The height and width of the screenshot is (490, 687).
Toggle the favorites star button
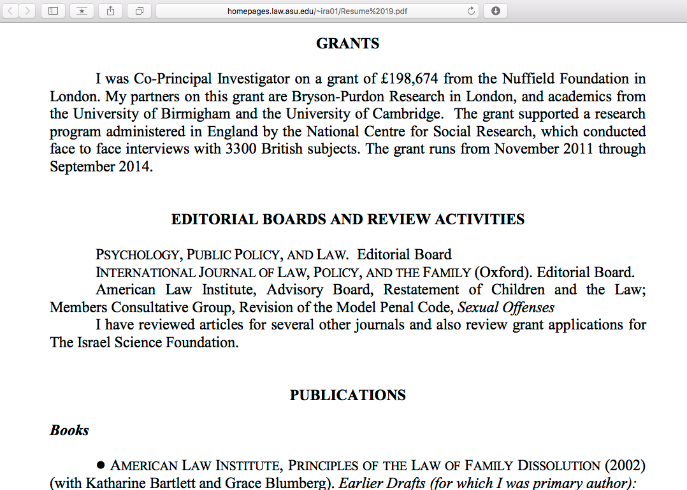82,11
